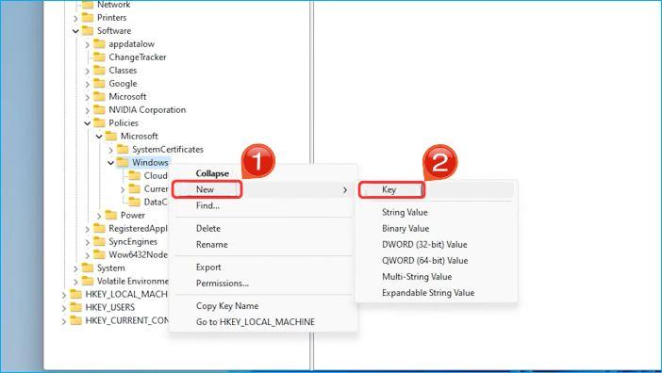Pick Expandable String Value entry
Image resolution: width=662 pixels, height=373 pixels.
click(x=428, y=293)
